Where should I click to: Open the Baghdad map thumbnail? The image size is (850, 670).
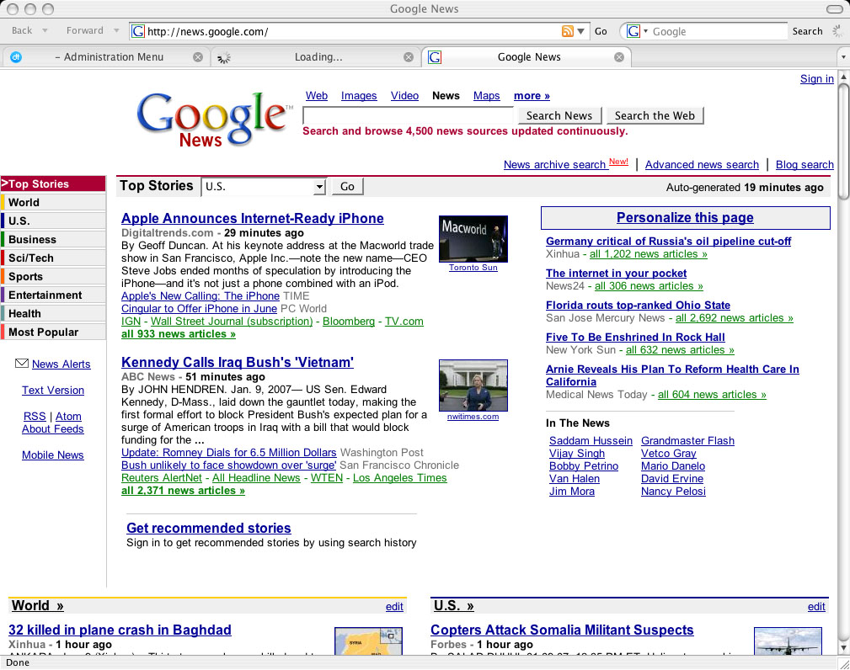click(369, 641)
